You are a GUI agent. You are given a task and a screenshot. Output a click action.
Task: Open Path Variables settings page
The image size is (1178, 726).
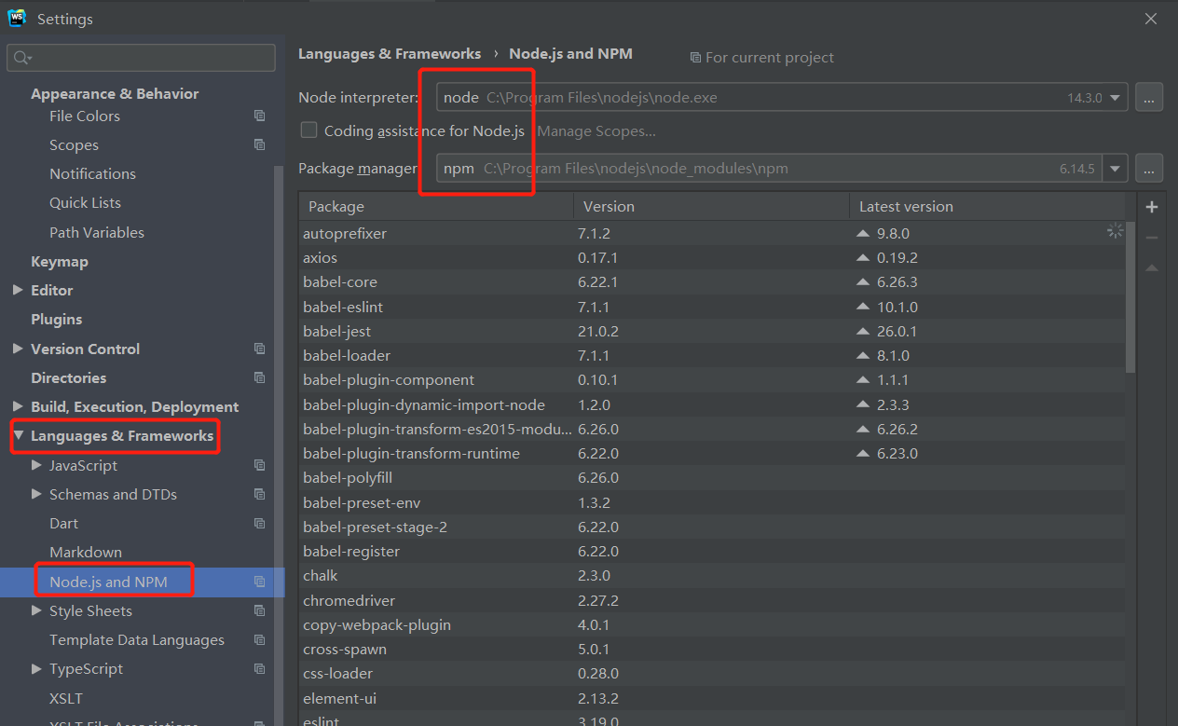(x=97, y=233)
